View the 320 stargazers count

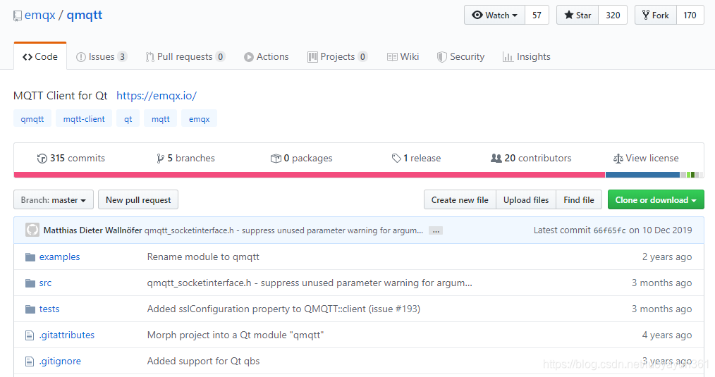613,15
